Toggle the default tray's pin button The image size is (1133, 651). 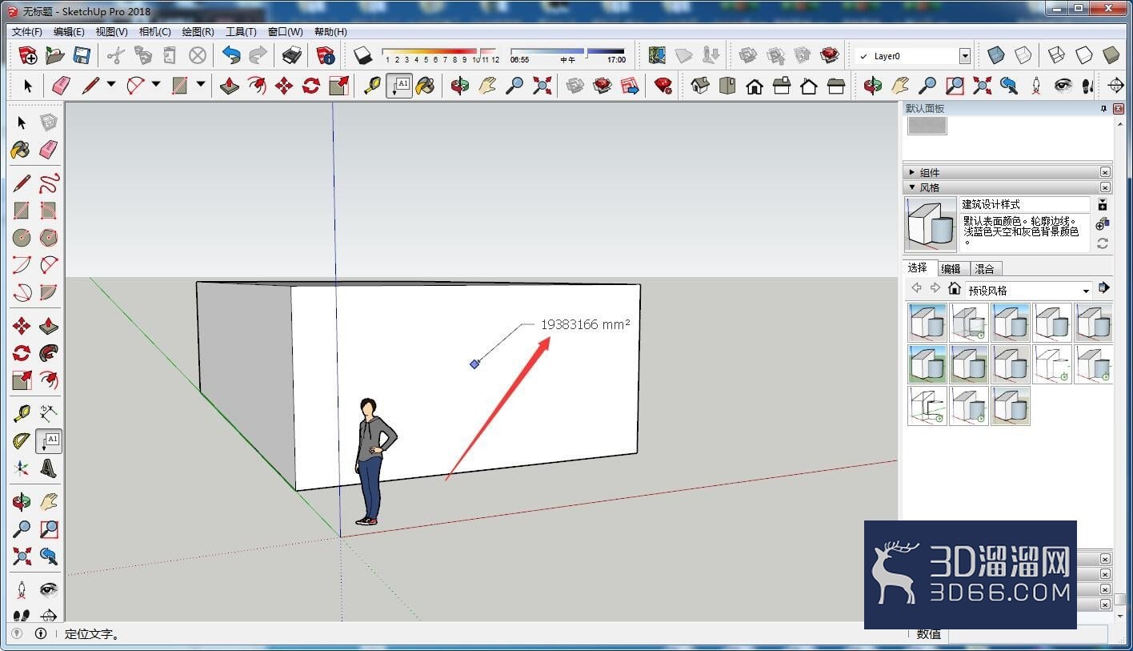(x=1103, y=108)
